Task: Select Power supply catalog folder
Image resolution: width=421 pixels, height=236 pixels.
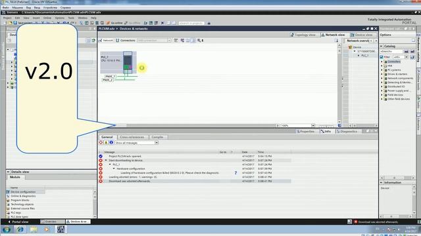Action: (x=399, y=90)
